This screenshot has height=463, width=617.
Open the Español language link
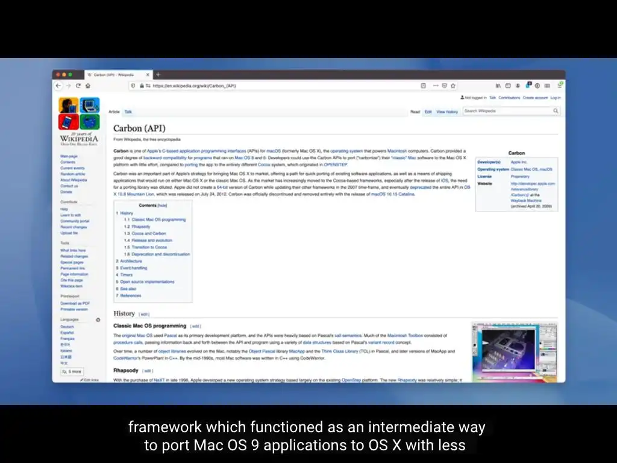[67, 333]
